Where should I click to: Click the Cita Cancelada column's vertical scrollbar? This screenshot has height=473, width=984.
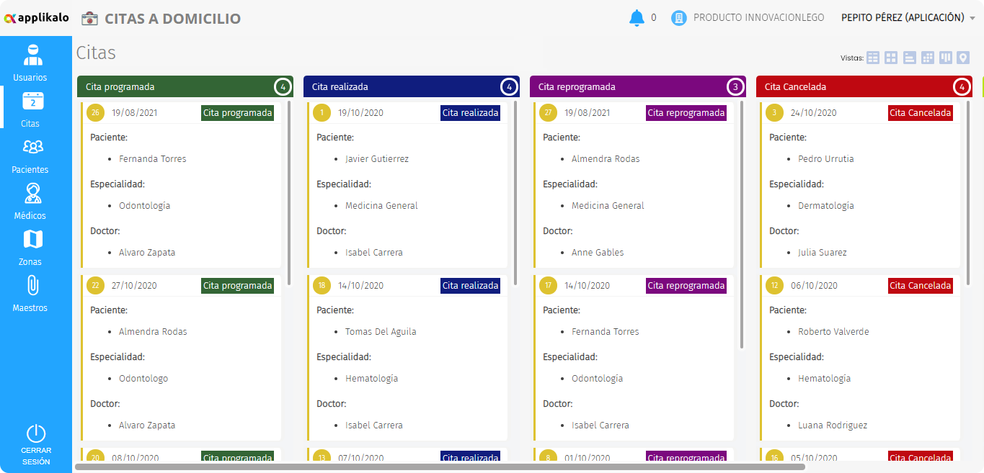(969, 193)
